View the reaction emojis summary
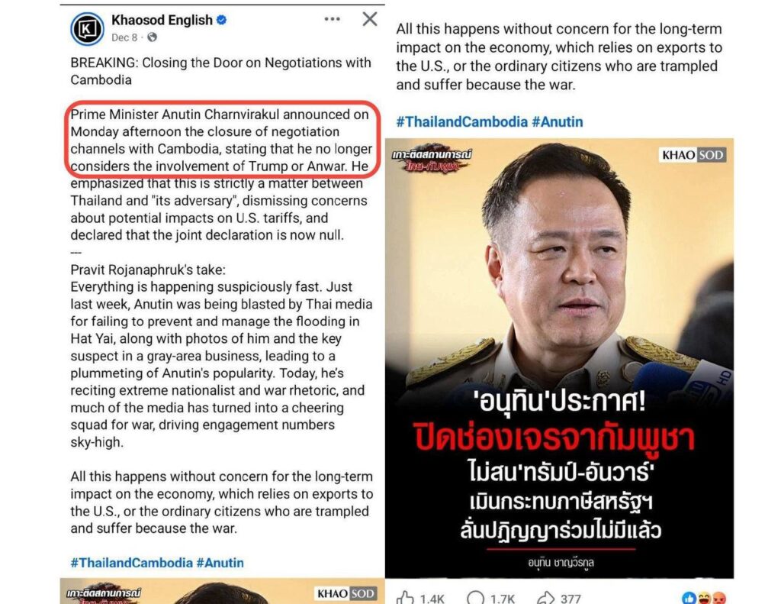 point(703,598)
